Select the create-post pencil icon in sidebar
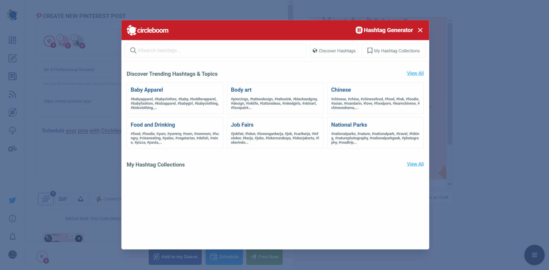 pyautogui.click(x=12, y=58)
